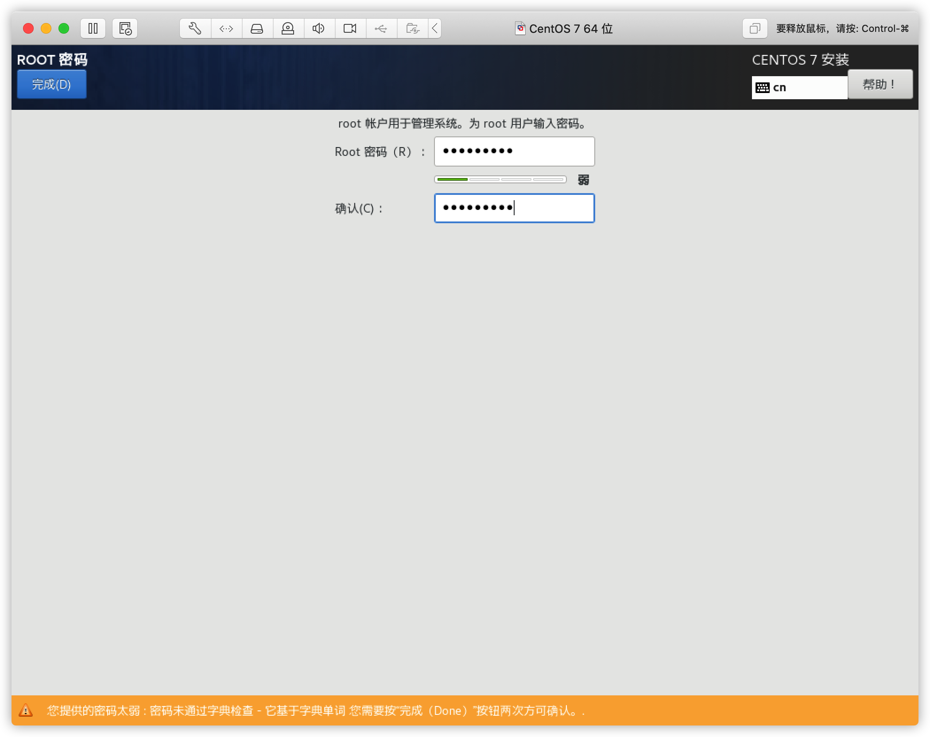This screenshot has height=737, width=930.
Task: Click the 帮助！button for help
Action: [x=880, y=85]
